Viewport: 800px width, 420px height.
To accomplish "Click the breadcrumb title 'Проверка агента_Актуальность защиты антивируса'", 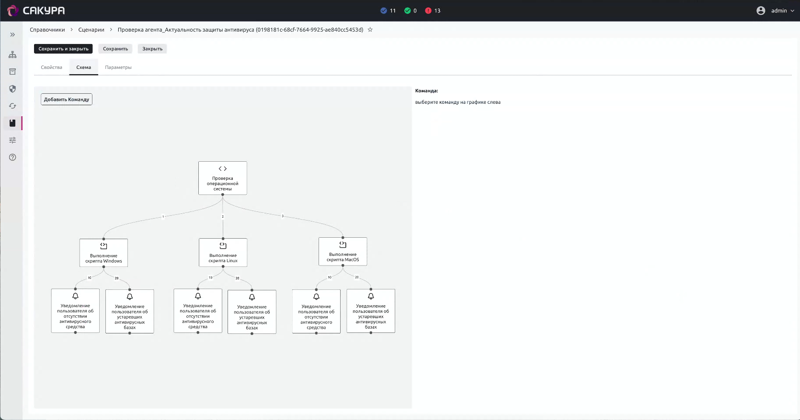I will coord(240,30).
